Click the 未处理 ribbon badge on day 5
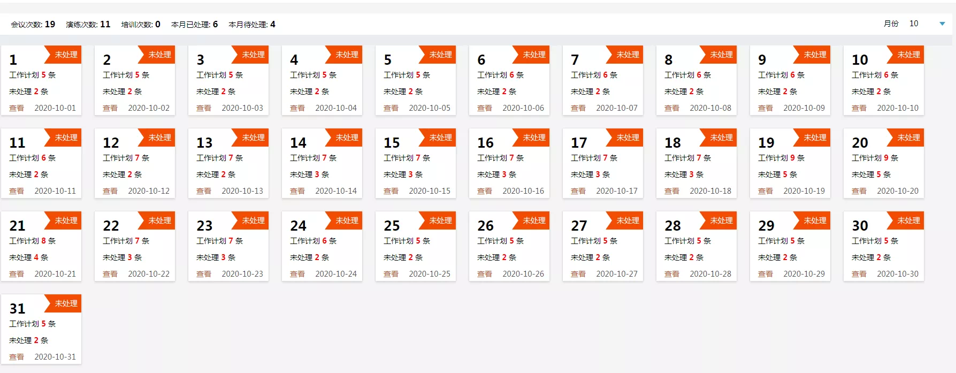The image size is (956, 373). tap(440, 55)
